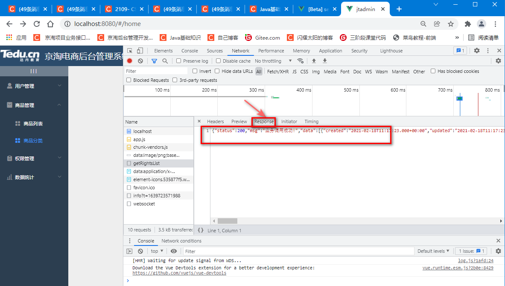
Task: Enable Preserve log checkbox
Action: click(x=179, y=61)
